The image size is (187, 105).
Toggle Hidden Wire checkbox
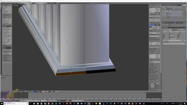point(150,73)
